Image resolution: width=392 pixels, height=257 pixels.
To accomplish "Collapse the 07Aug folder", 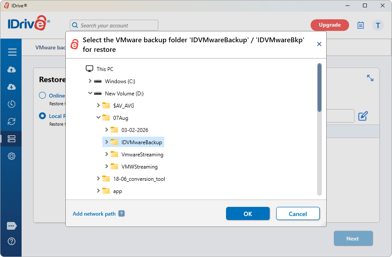I will [98, 117].
